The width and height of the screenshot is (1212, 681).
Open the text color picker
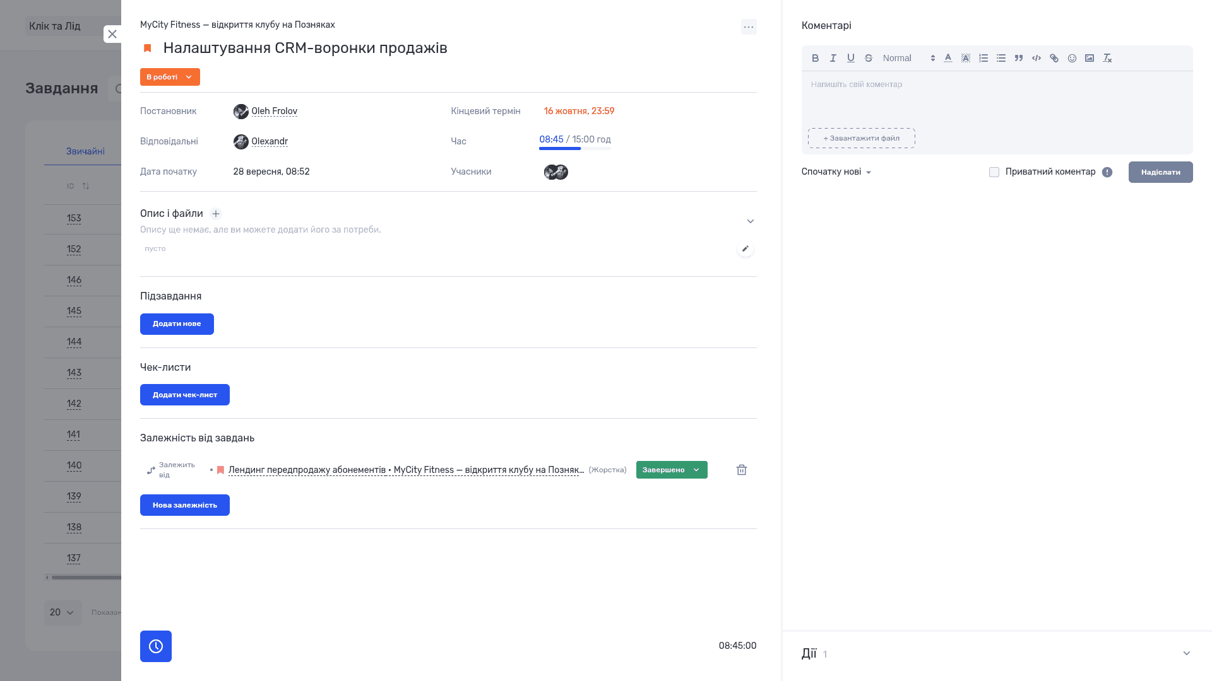click(x=948, y=58)
